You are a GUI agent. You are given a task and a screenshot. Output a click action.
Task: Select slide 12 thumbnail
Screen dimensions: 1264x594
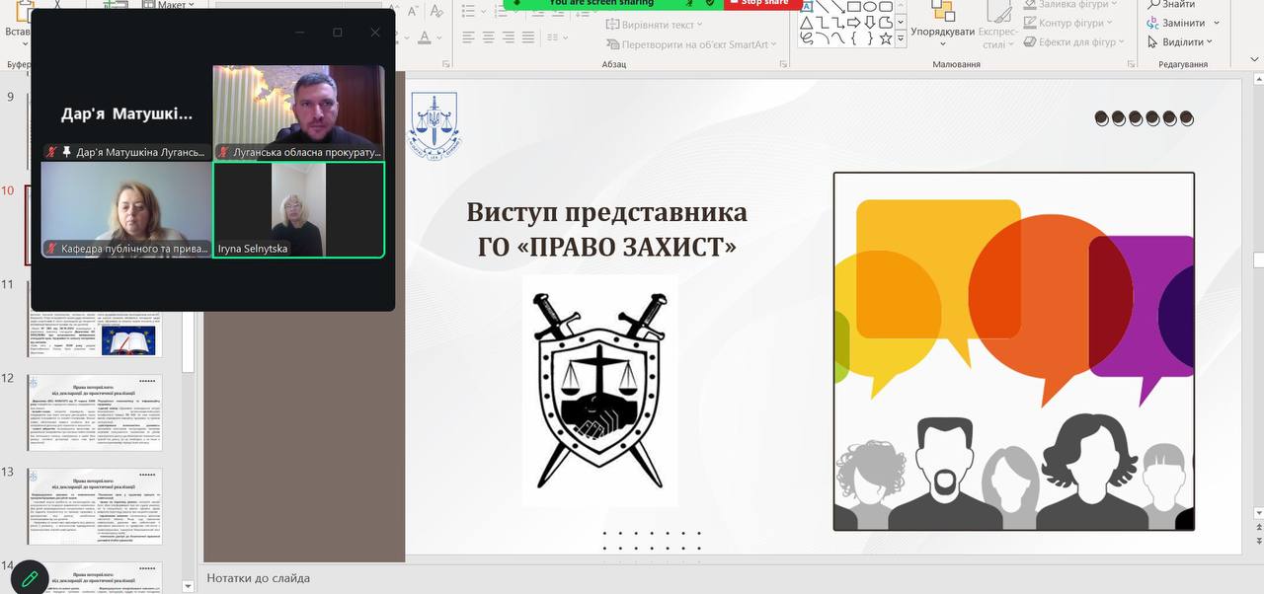click(95, 411)
